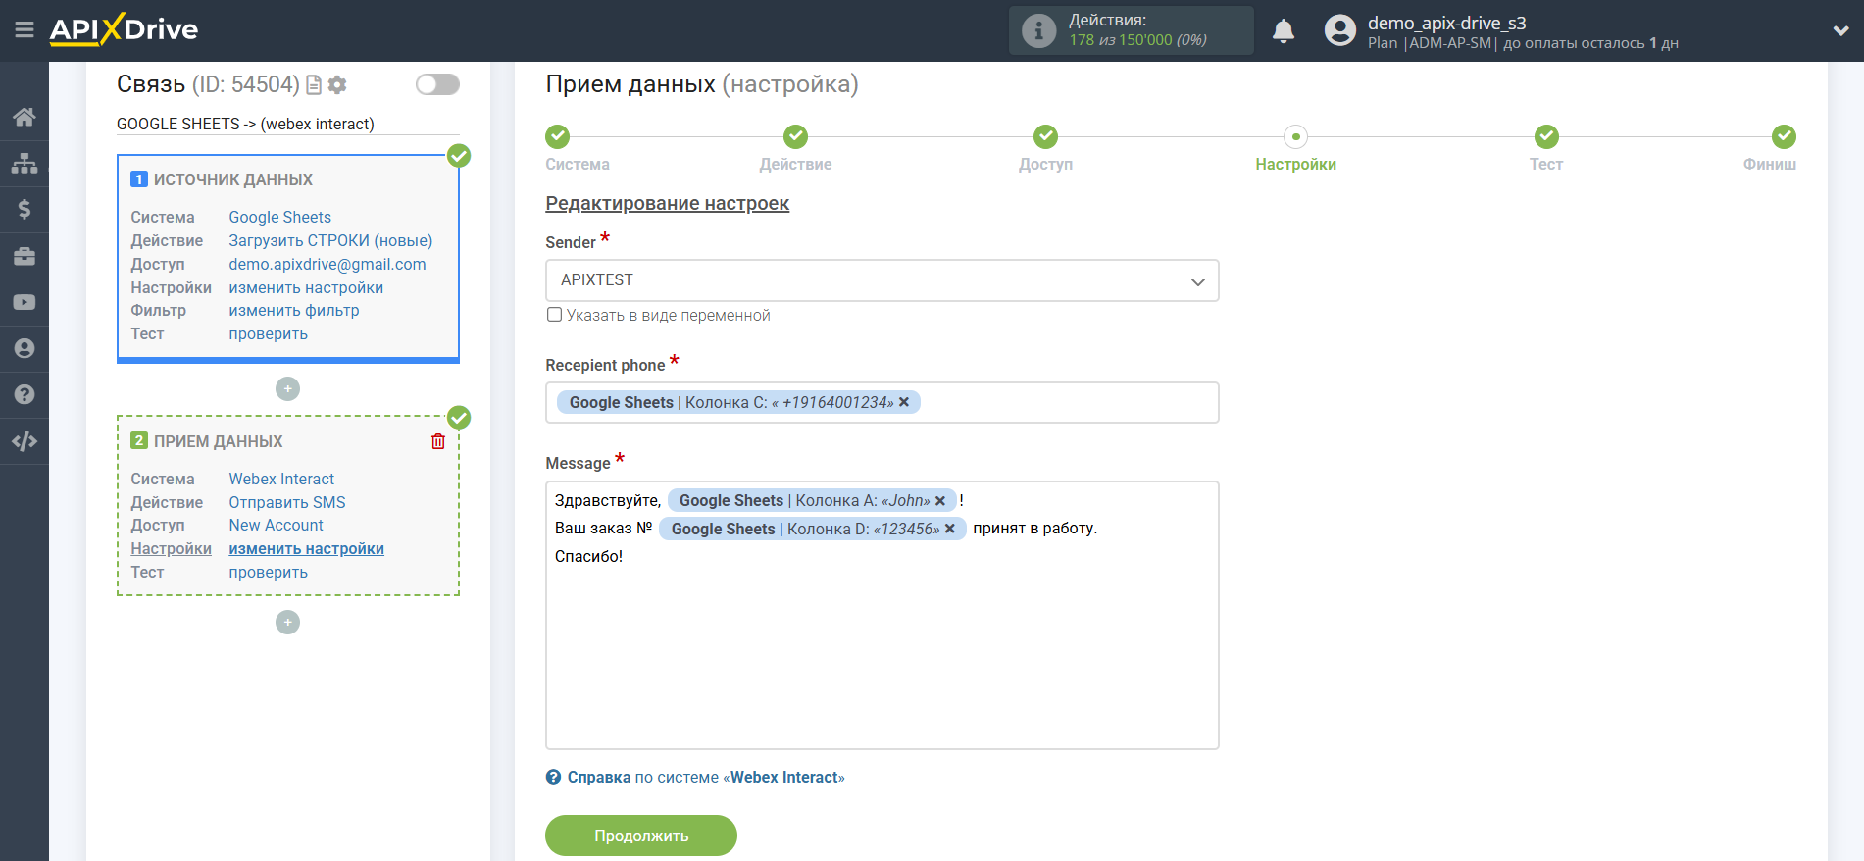The width and height of the screenshot is (1864, 861).
Task: Open Webex Interact system link
Action: click(x=281, y=479)
